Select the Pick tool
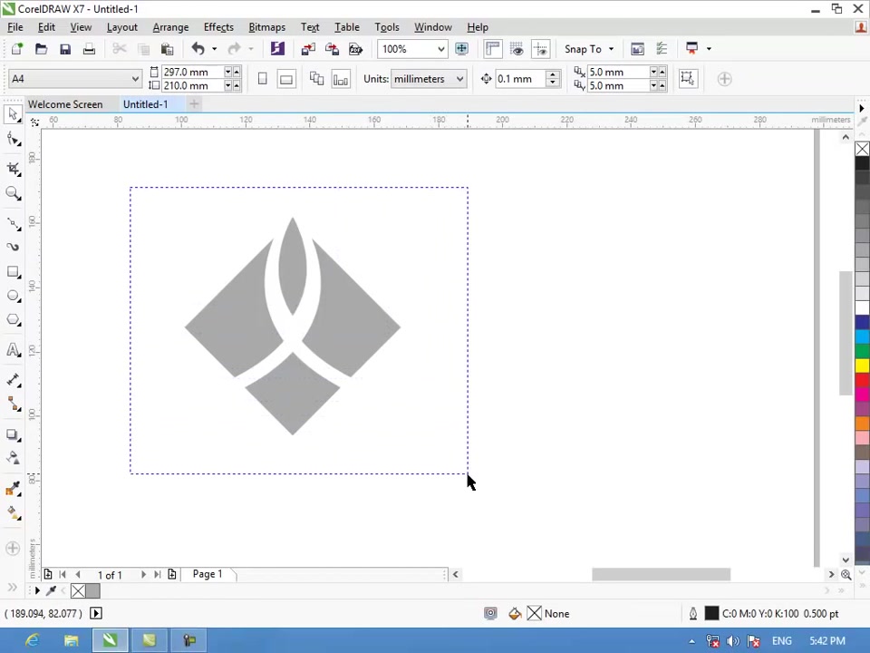This screenshot has height=653, width=870. click(13, 114)
